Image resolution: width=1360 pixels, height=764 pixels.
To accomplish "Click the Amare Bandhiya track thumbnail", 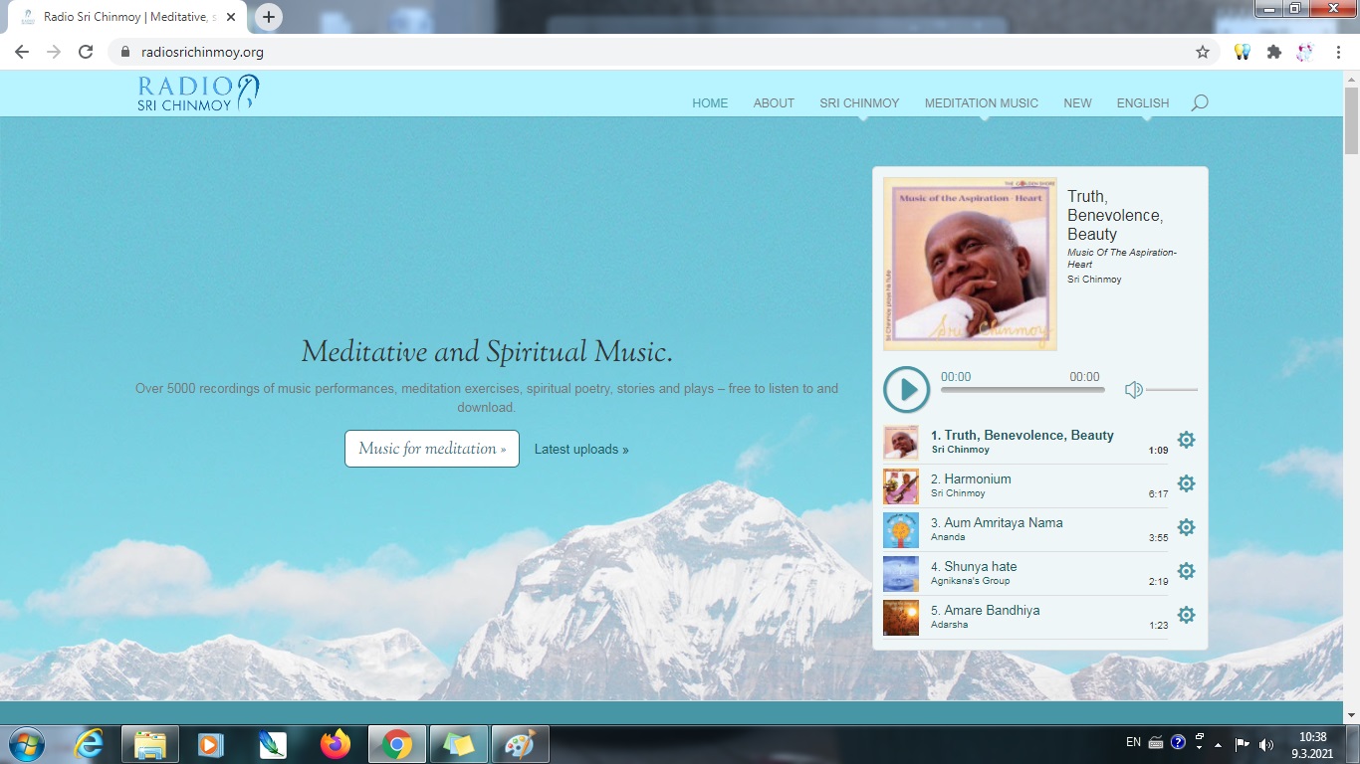I will coord(901,618).
